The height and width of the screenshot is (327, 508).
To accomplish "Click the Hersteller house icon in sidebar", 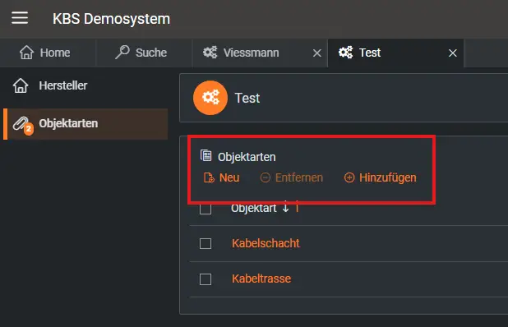I will coord(21,85).
